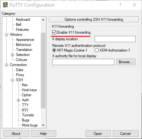
Task: Select XDM-Authorization-1 protocol
Action: click(96, 50)
